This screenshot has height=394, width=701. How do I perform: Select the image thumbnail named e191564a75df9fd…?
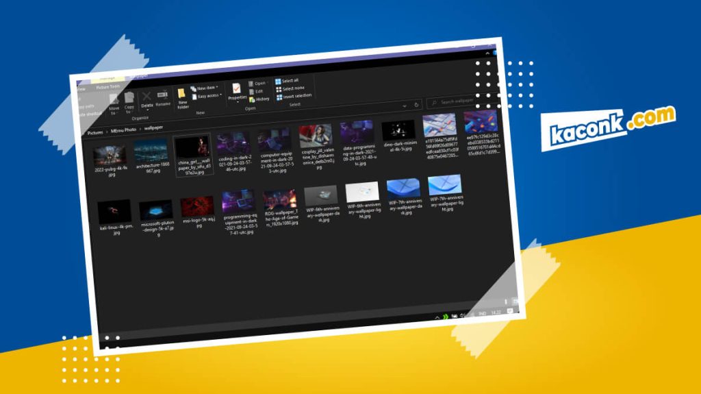coord(440,125)
